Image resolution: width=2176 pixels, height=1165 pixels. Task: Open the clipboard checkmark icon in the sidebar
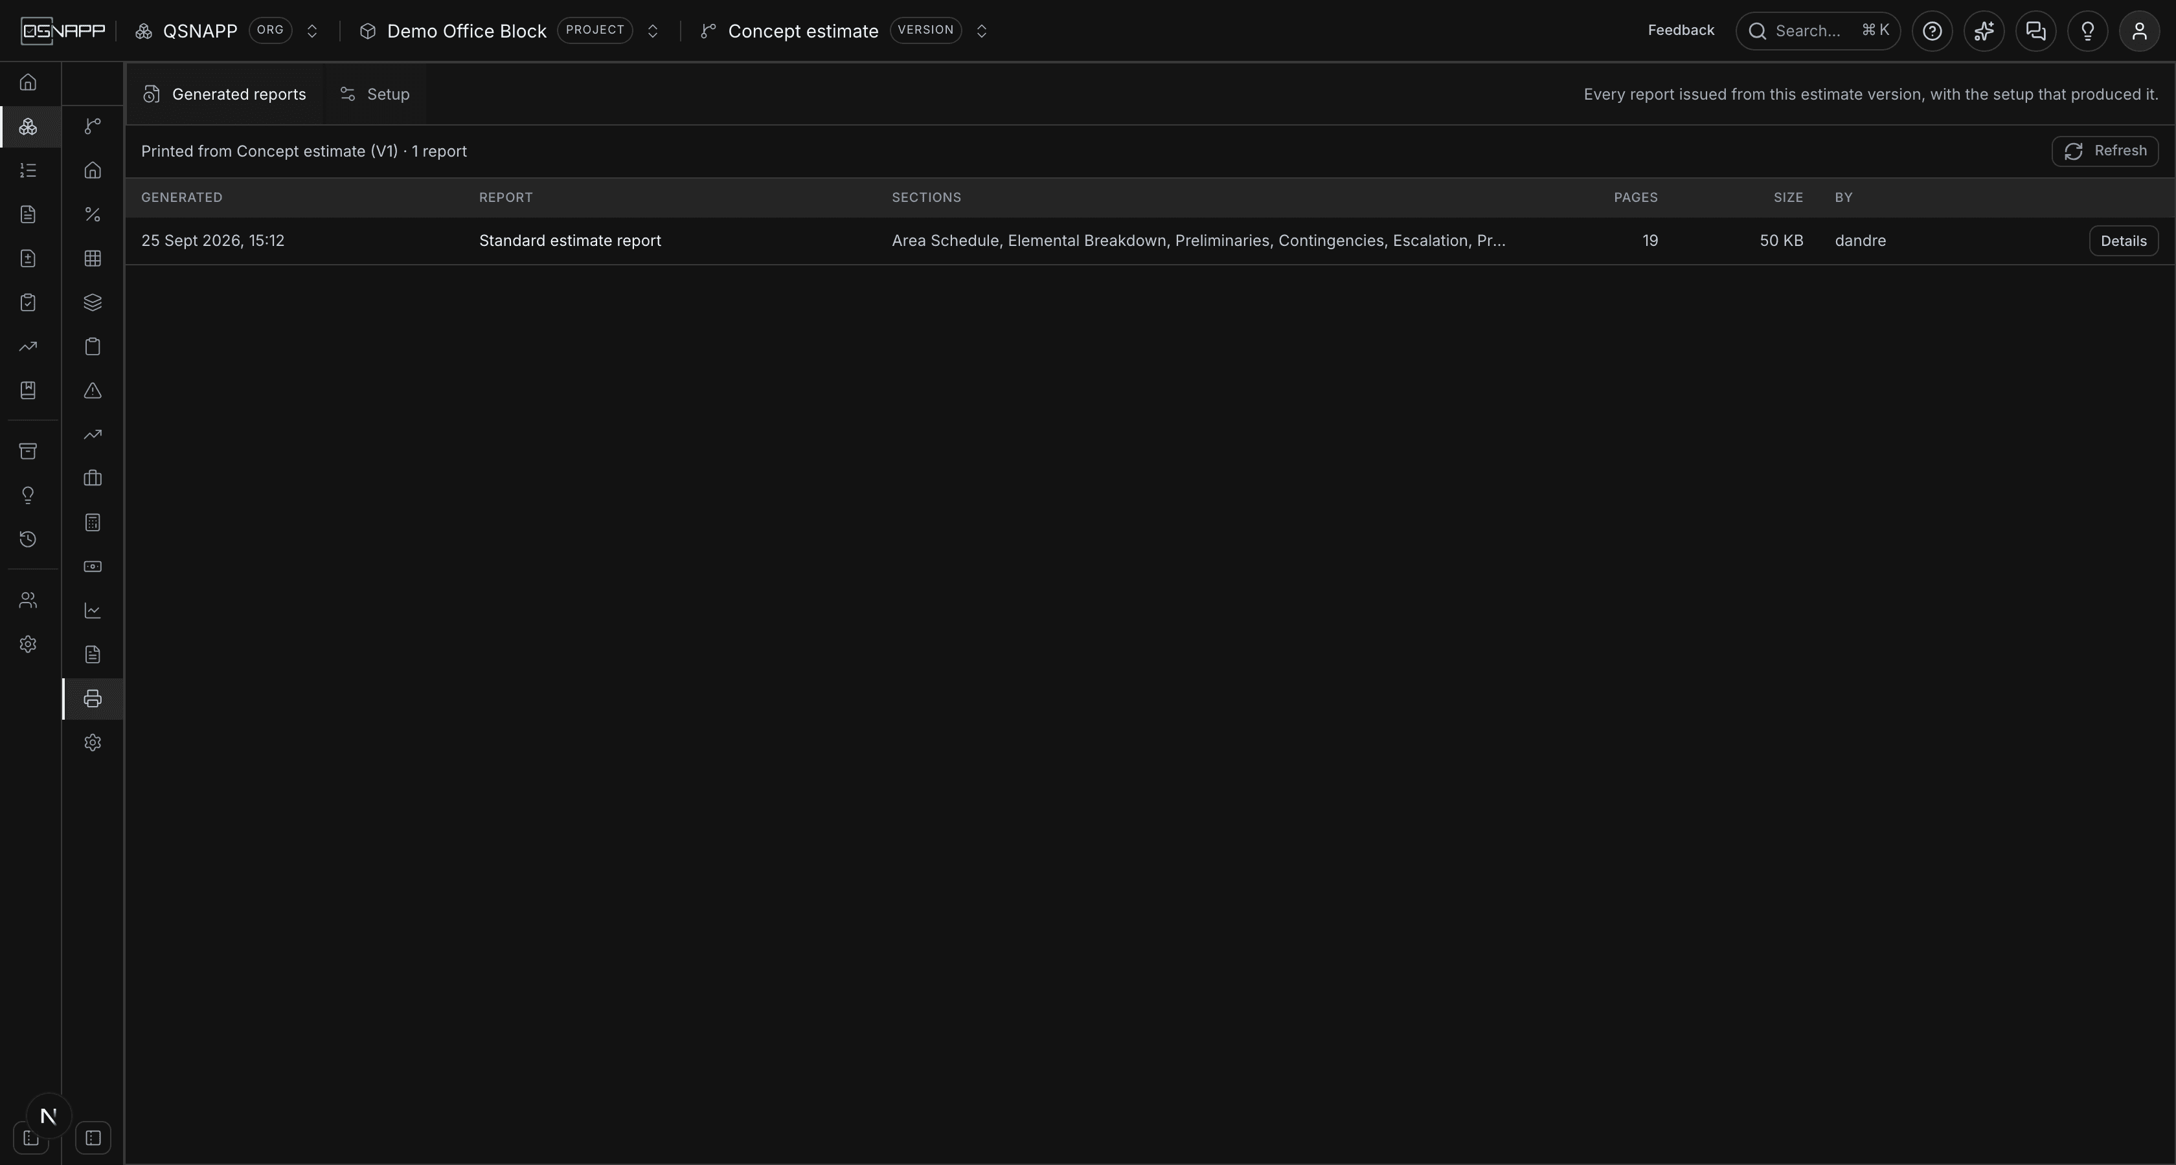pos(28,302)
